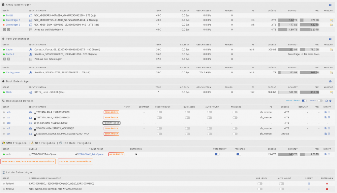Expand pool rows via up-arrow icon

click(9, 59)
